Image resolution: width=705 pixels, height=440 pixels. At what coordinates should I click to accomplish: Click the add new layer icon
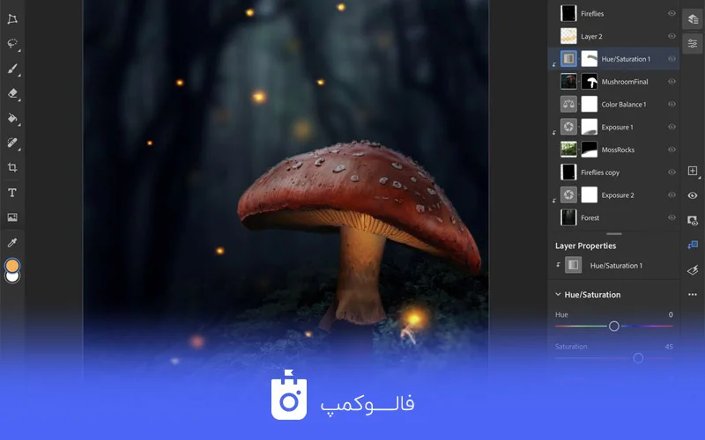(693, 171)
